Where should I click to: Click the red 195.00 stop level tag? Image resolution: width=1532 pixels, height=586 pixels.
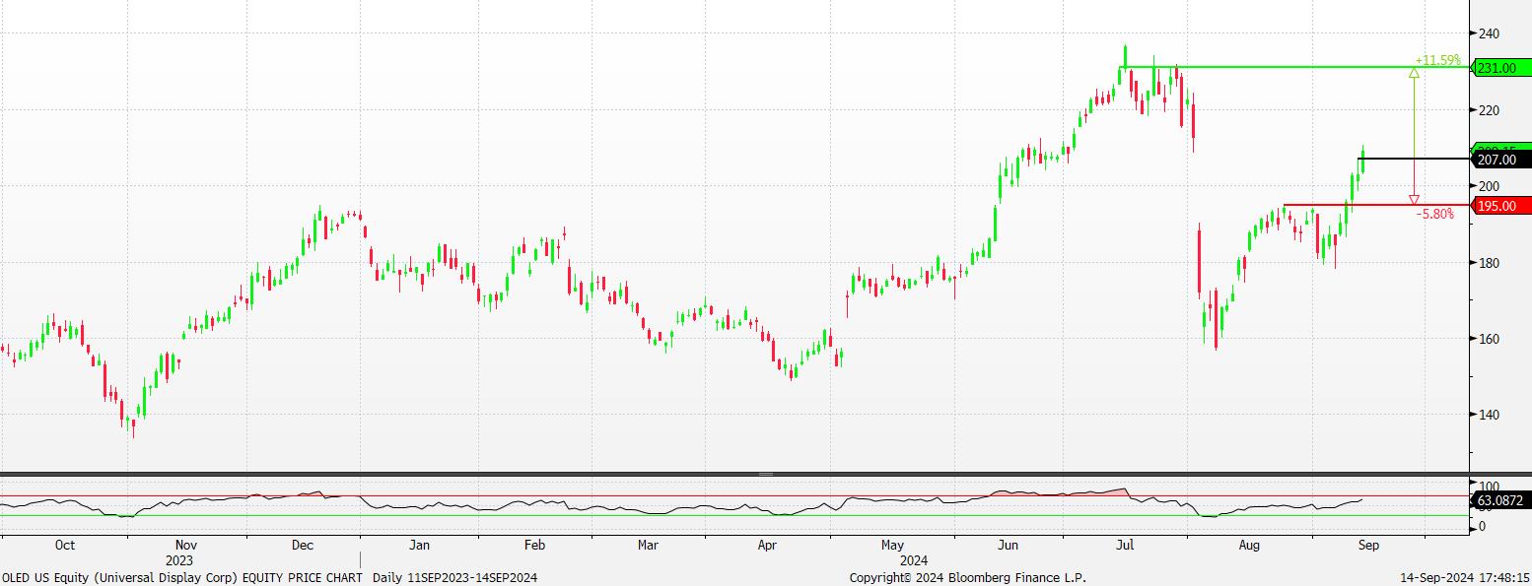tap(1501, 206)
